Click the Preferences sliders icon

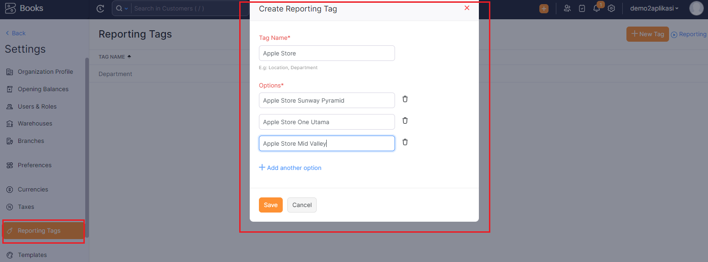pyautogui.click(x=10, y=165)
